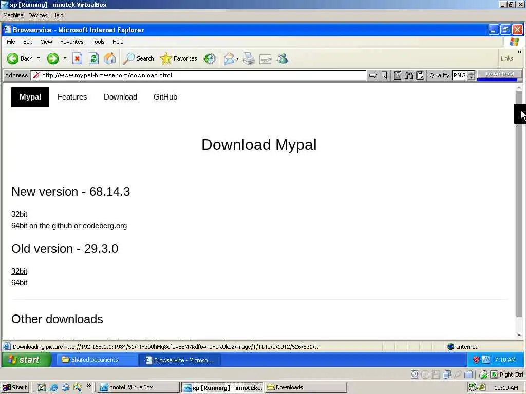Open the host Downloads folder window
Screen dimensions: 526x394
pos(306,387)
